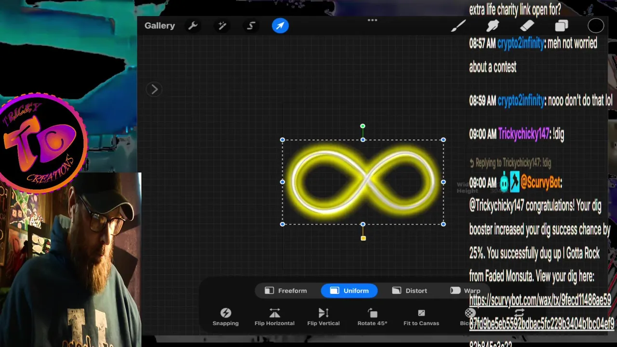Image resolution: width=617 pixels, height=347 pixels.
Task: Select the Uniform transform mode
Action: click(349, 291)
